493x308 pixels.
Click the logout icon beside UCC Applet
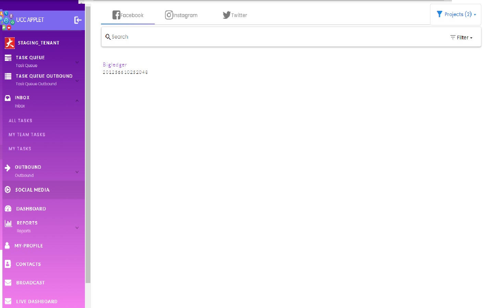78,20
